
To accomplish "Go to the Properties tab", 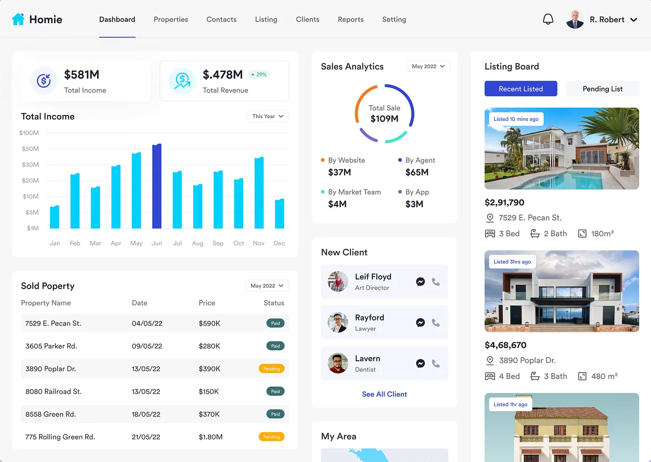I will coord(171,19).
